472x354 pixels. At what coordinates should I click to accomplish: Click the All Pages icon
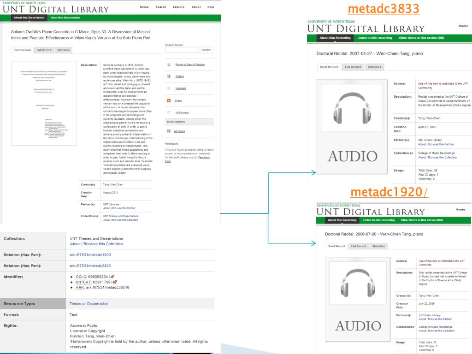(169, 131)
